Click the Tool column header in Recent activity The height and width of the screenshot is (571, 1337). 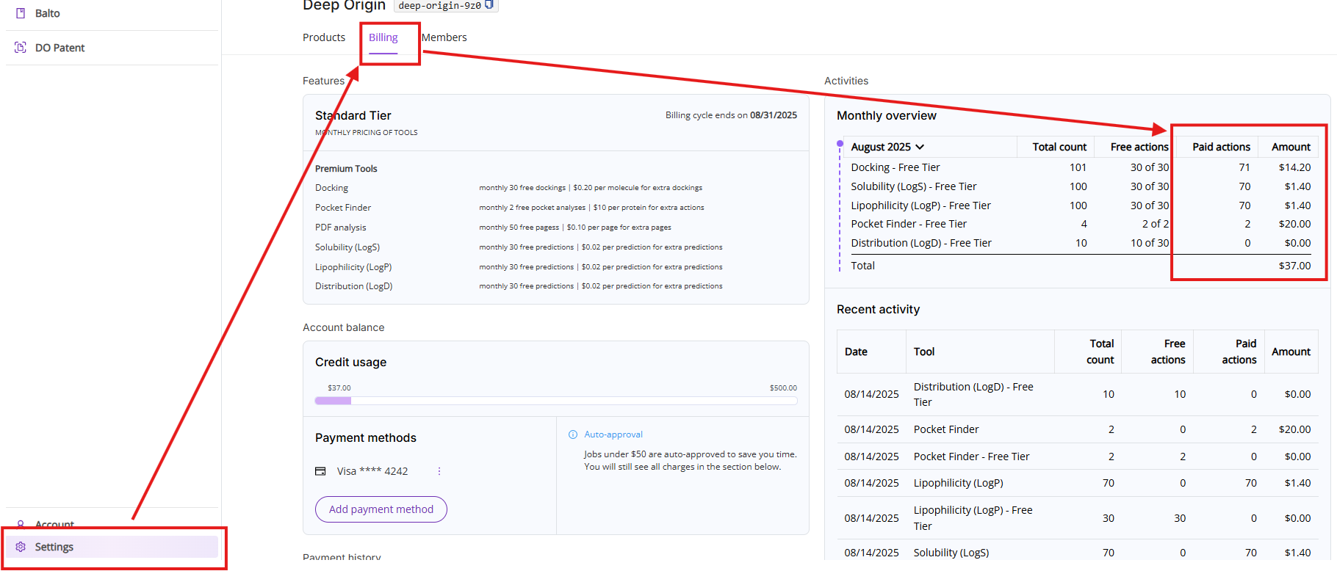pos(923,352)
